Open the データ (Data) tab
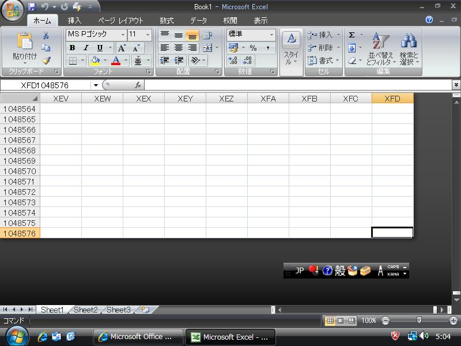This screenshot has height=346, width=461. (198, 21)
